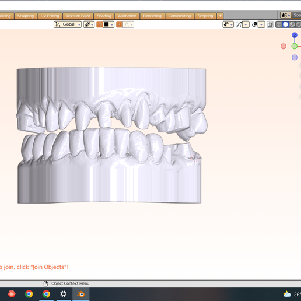Expand the gizmo options dropdown arrow
This screenshot has width=301, height=301.
[246, 24]
